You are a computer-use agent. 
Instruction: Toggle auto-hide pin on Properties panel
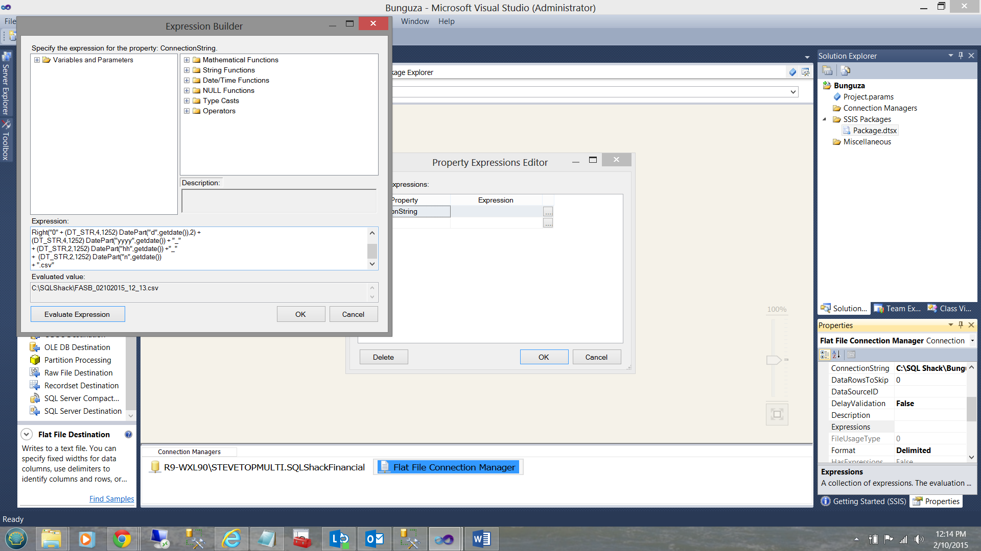click(x=961, y=325)
